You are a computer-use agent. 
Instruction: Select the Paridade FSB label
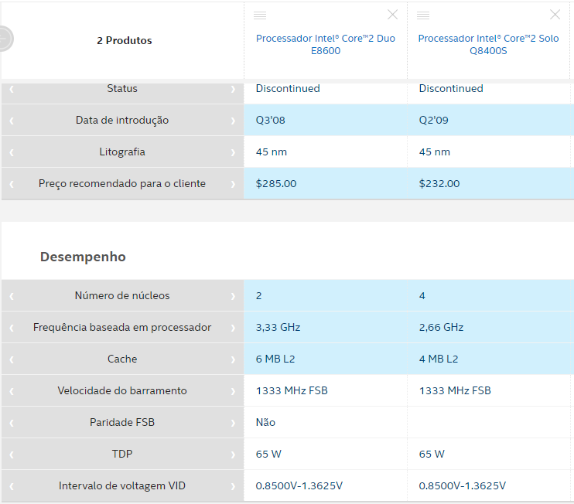(122, 422)
